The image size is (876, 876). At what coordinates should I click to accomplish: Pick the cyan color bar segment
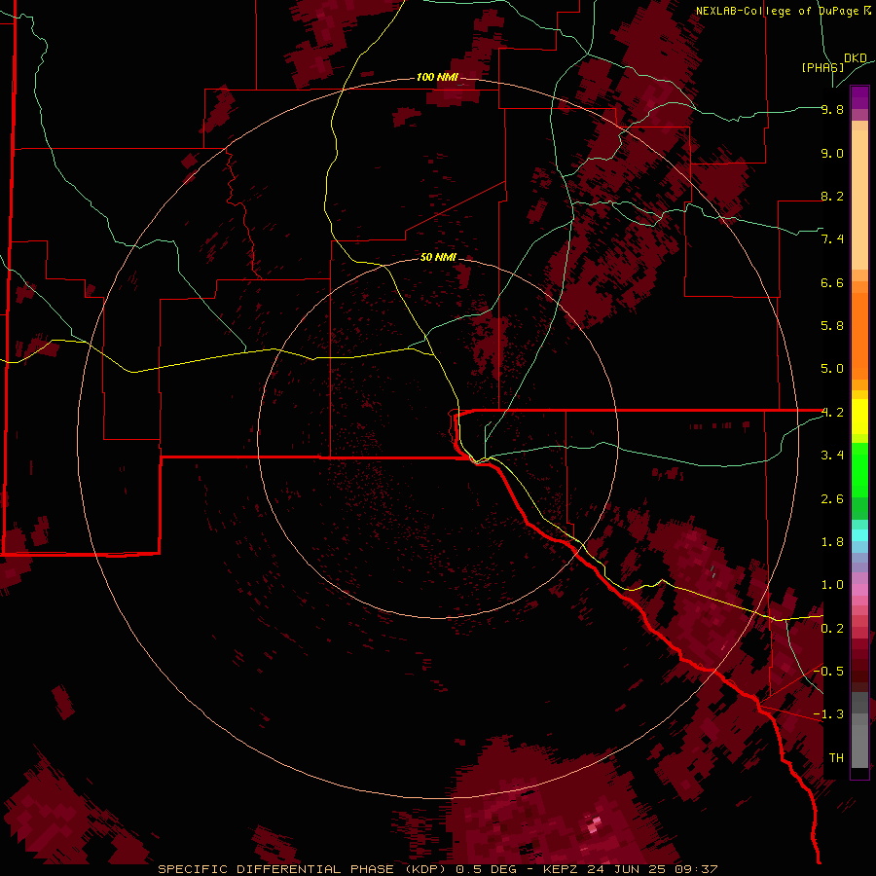pyautogui.click(x=859, y=535)
